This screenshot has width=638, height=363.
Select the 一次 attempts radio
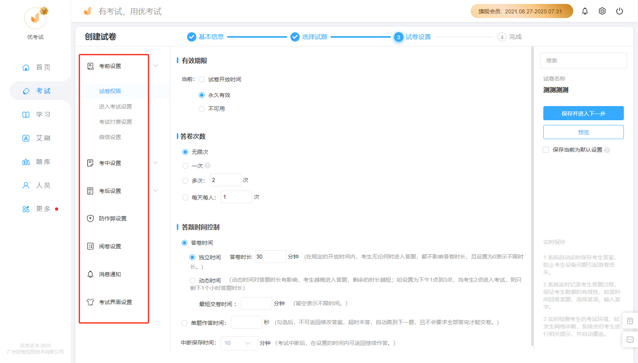point(185,166)
